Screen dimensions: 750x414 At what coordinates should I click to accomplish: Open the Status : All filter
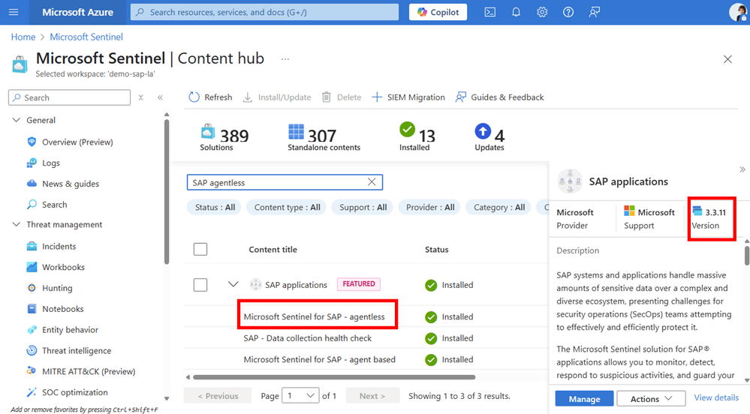point(215,207)
